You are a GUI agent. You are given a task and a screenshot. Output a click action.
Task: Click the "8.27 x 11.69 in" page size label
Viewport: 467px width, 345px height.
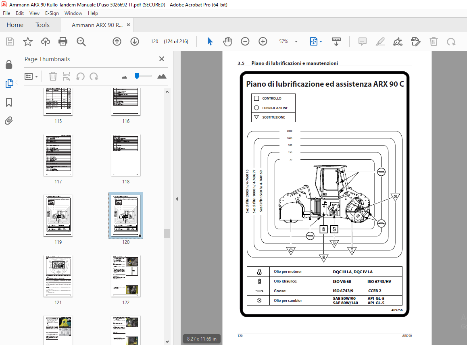[202, 339]
